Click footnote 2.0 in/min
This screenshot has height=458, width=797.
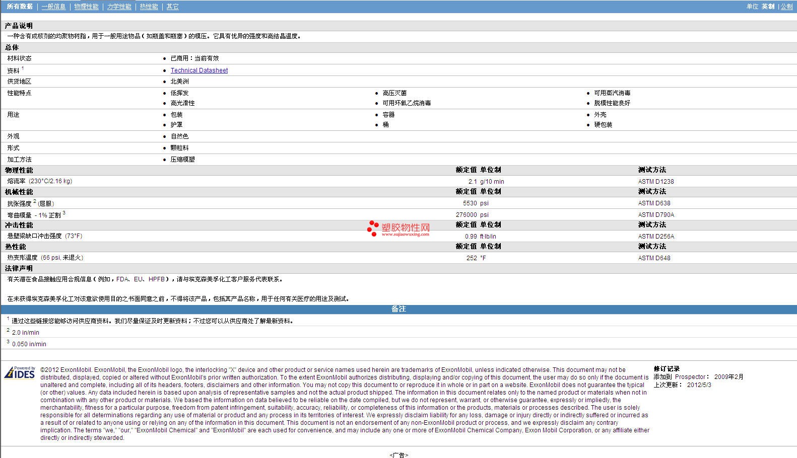[x=26, y=333]
